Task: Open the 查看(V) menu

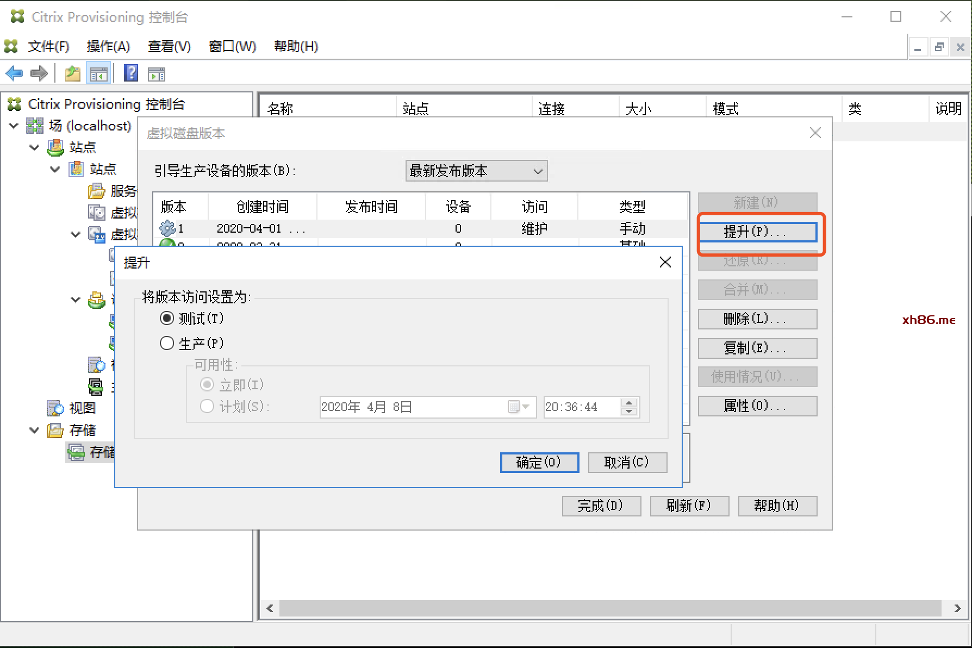Action: click(169, 47)
